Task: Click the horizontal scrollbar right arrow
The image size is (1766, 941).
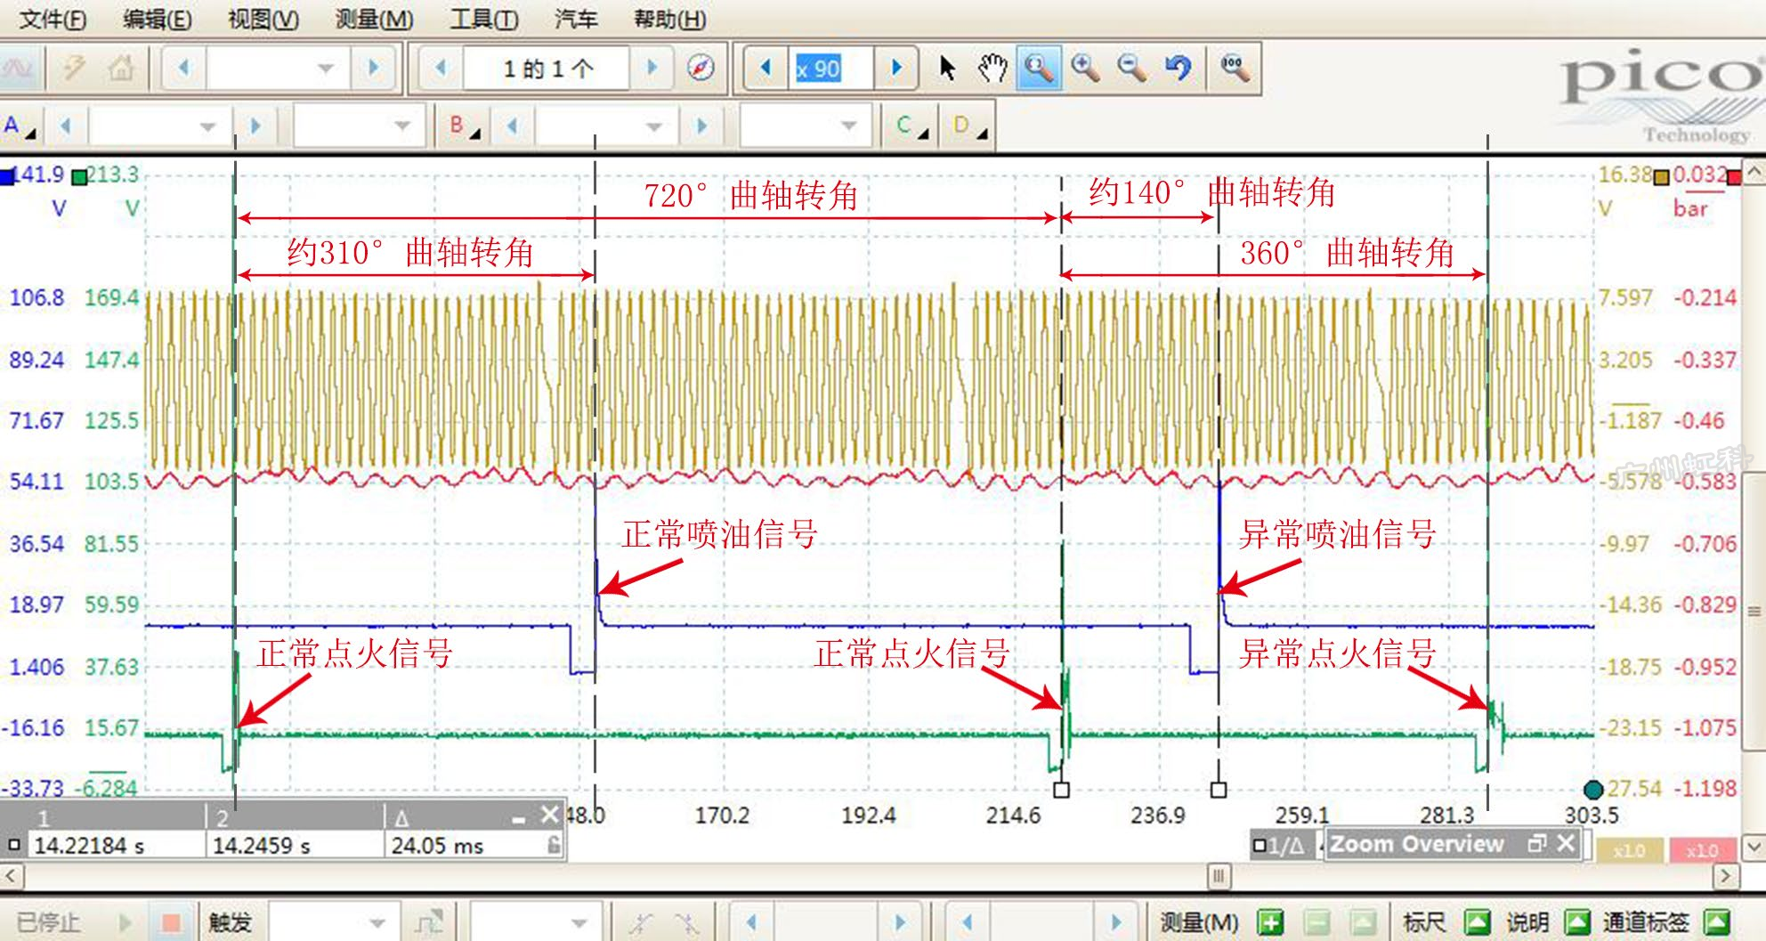Action: point(1725,876)
